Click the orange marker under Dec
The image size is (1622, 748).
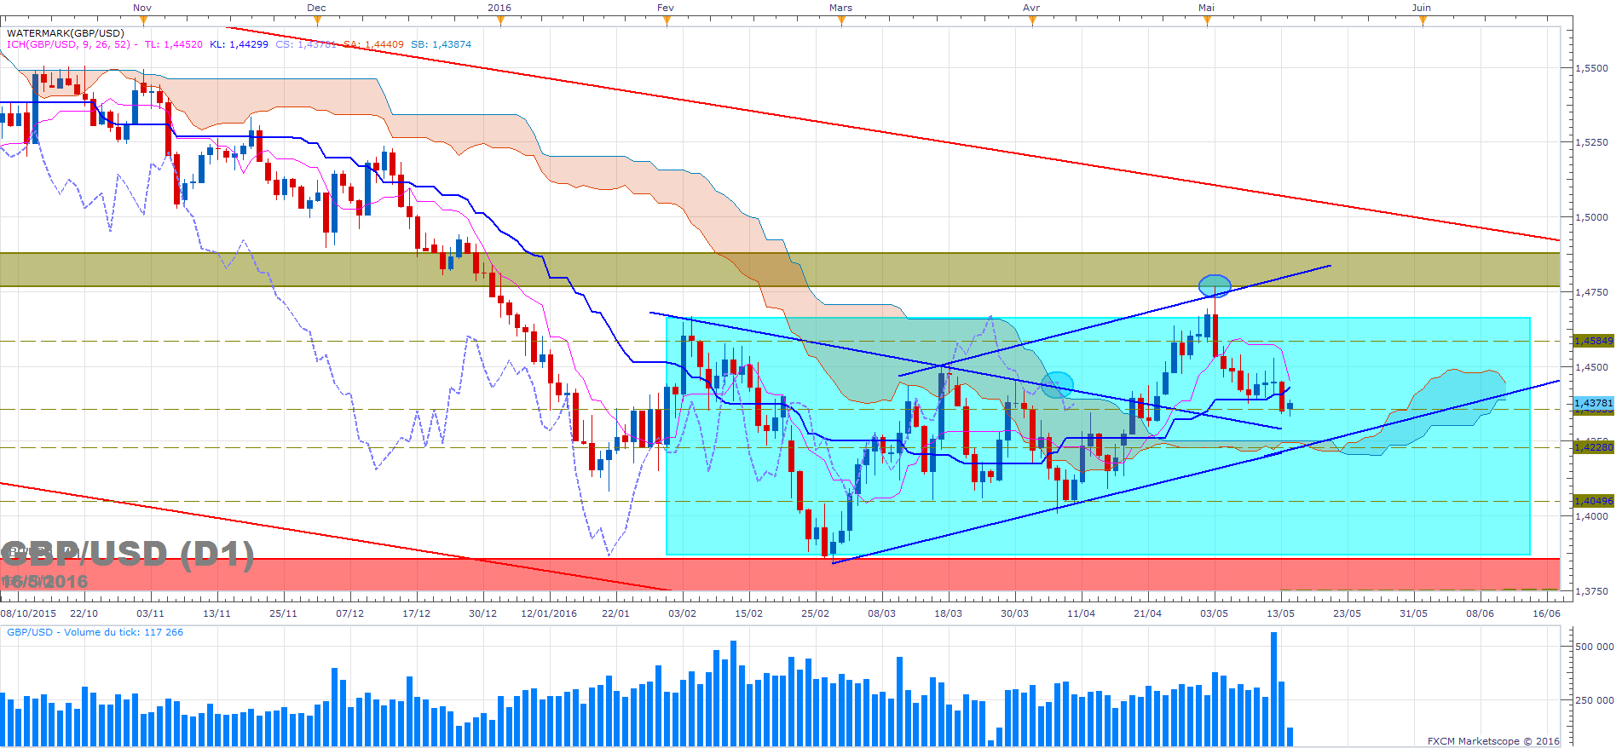[316, 21]
